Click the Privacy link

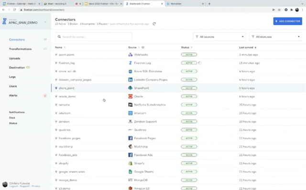(x=36, y=186)
